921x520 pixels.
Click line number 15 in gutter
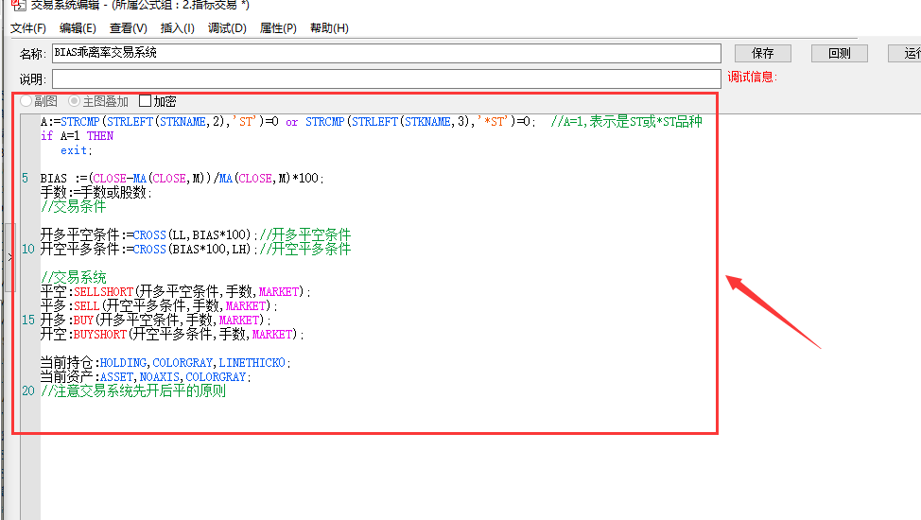coord(28,320)
